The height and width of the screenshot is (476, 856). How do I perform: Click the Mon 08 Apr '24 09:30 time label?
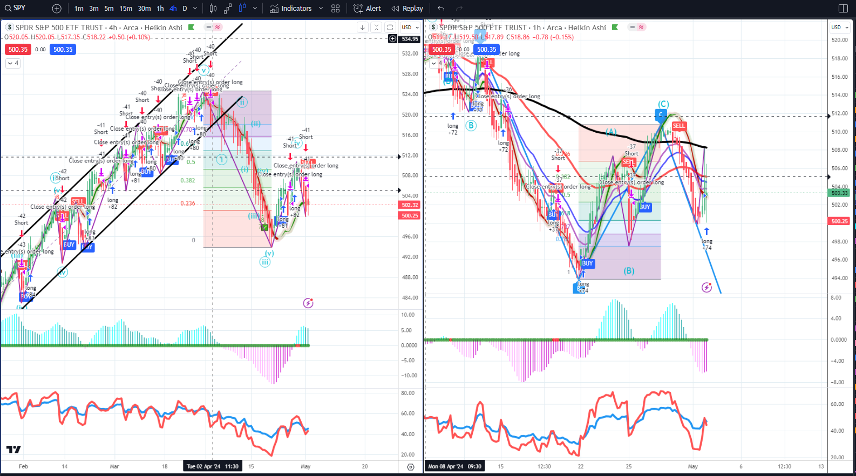click(454, 466)
